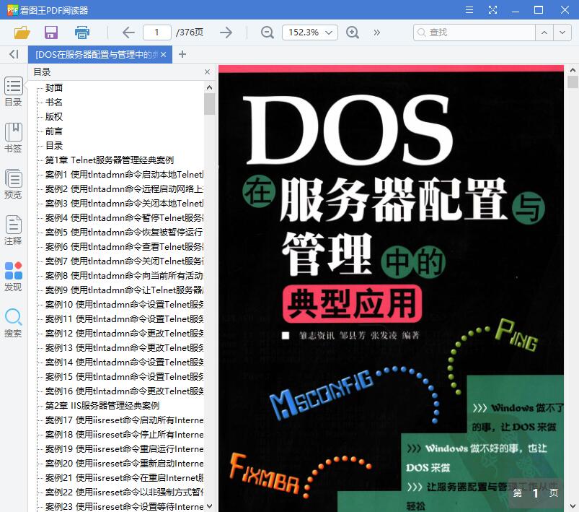
Task: Open a file with the folder icon
Action: pyautogui.click(x=22, y=32)
